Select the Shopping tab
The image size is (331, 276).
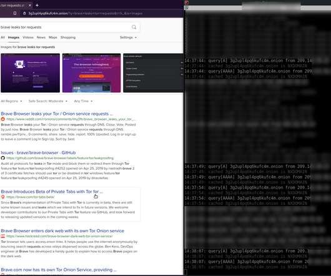click(x=68, y=37)
